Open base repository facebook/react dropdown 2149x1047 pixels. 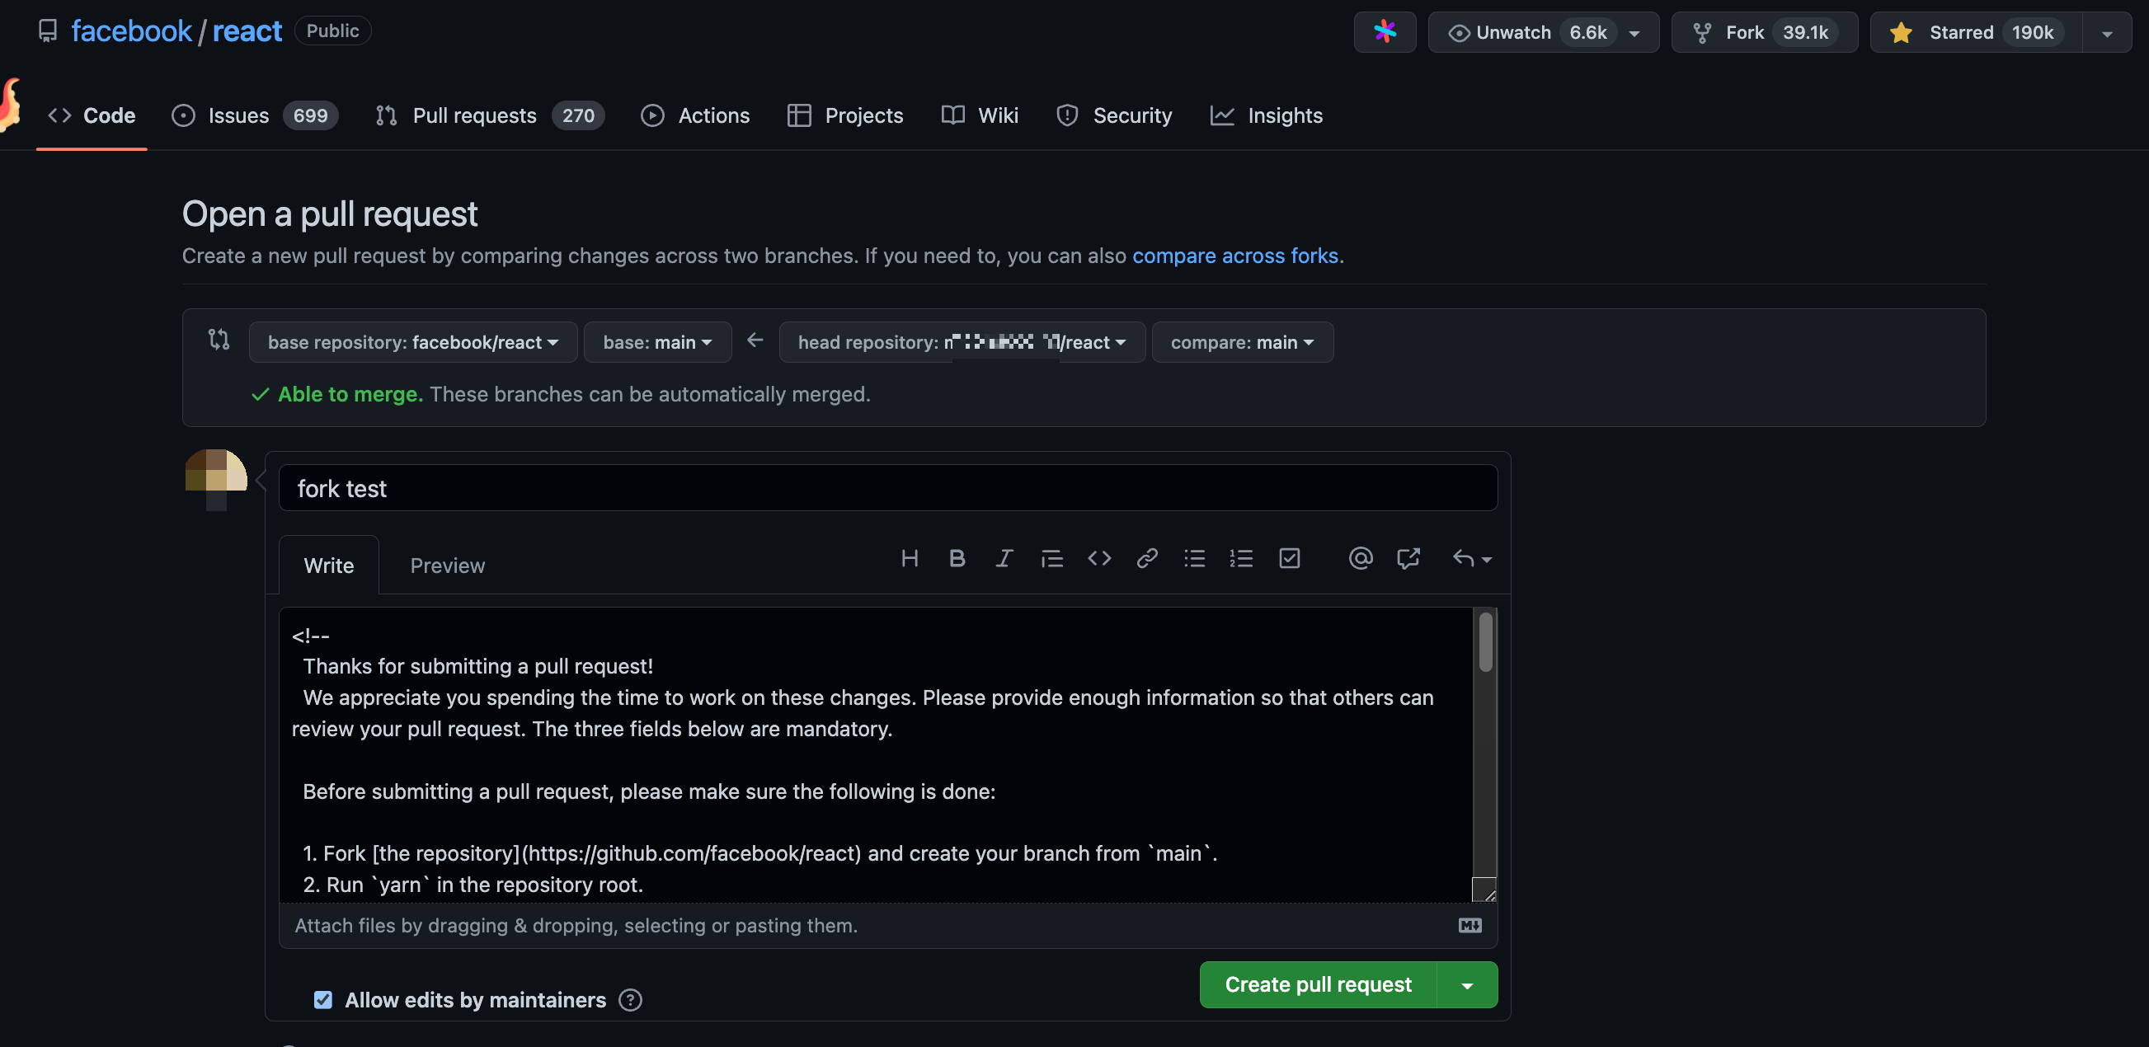413,342
